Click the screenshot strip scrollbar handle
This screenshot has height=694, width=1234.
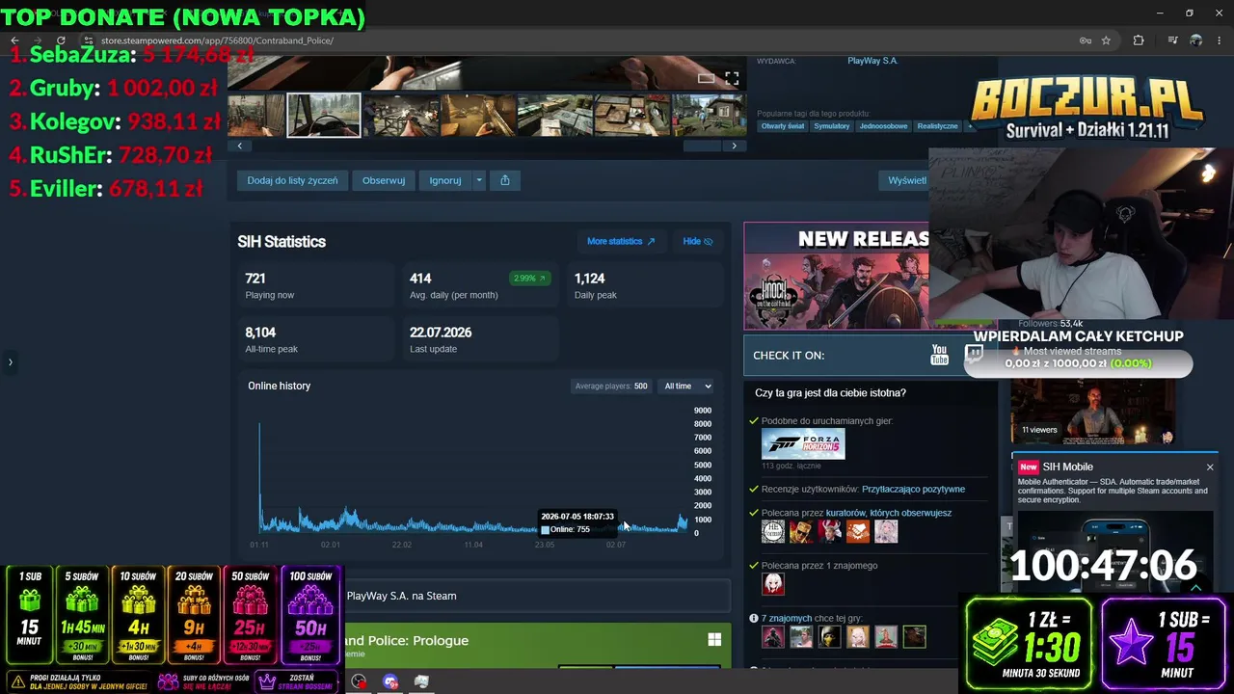703,146
